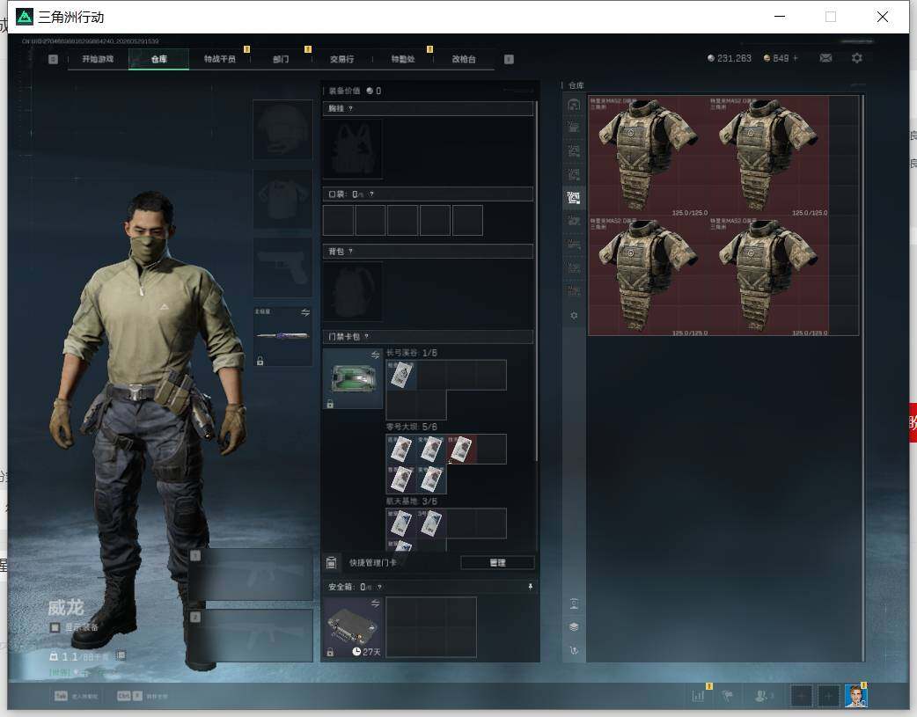The width and height of the screenshot is (917, 717).
Task: Select the sixth warehouse sidebar category icon
Action: [x=574, y=221]
